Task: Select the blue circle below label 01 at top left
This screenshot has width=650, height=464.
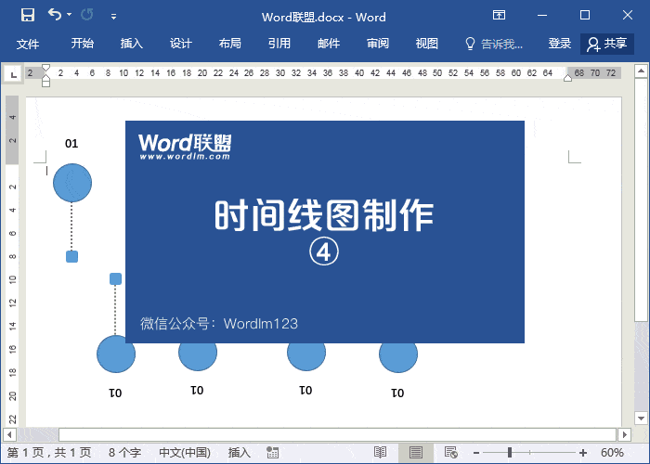Action: click(x=72, y=183)
